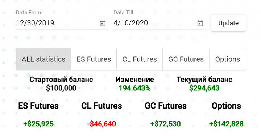The height and width of the screenshot is (136, 261).
Task: Open the GC Futures tab
Action: 186,59
